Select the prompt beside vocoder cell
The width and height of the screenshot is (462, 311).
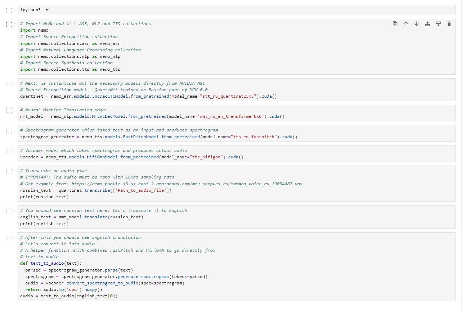point(10,151)
